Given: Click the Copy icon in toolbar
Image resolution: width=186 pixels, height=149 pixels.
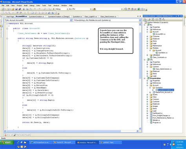Looking at the screenshot, I should coord(27,9).
